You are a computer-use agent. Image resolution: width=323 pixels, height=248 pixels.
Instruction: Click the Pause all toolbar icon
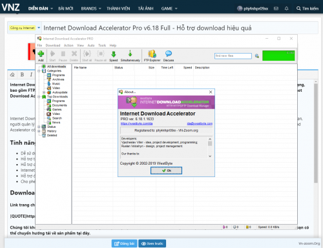click(x=100, y=56)
